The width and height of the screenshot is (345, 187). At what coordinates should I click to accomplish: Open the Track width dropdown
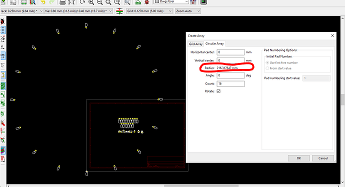(x=21, y=11)
